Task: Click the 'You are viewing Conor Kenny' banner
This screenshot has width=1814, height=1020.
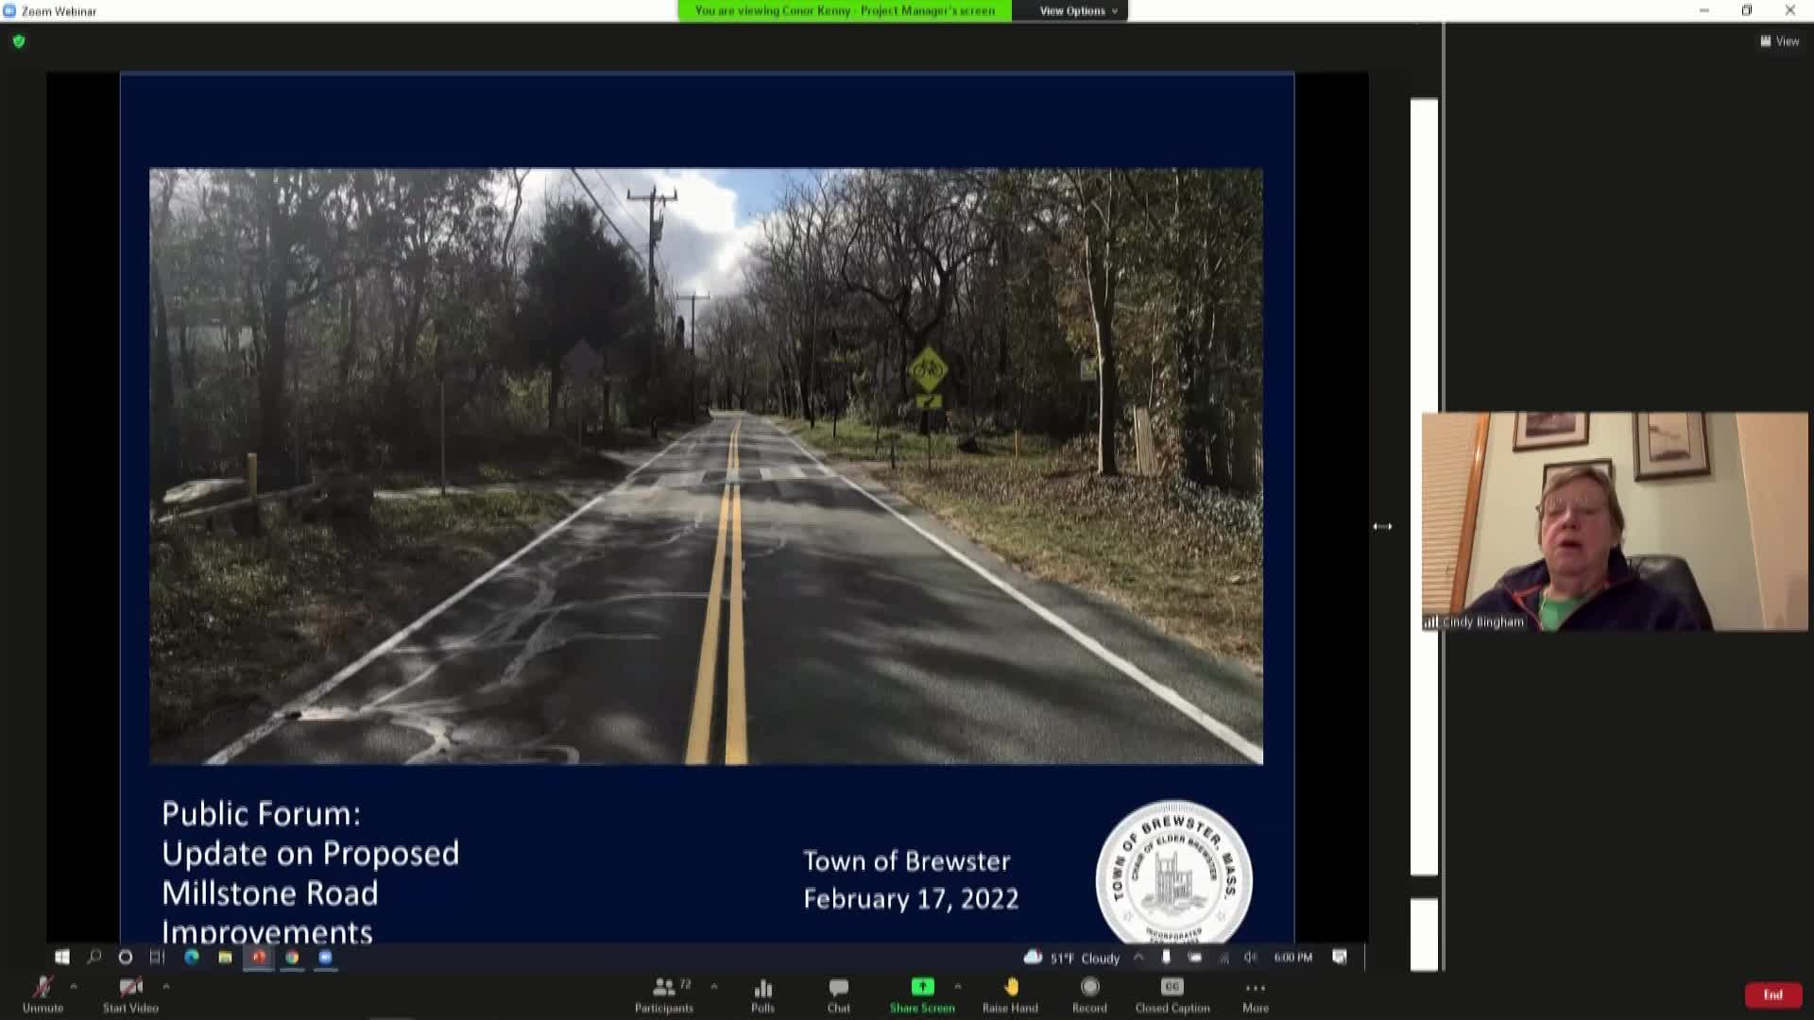Action: pos(845,10)
